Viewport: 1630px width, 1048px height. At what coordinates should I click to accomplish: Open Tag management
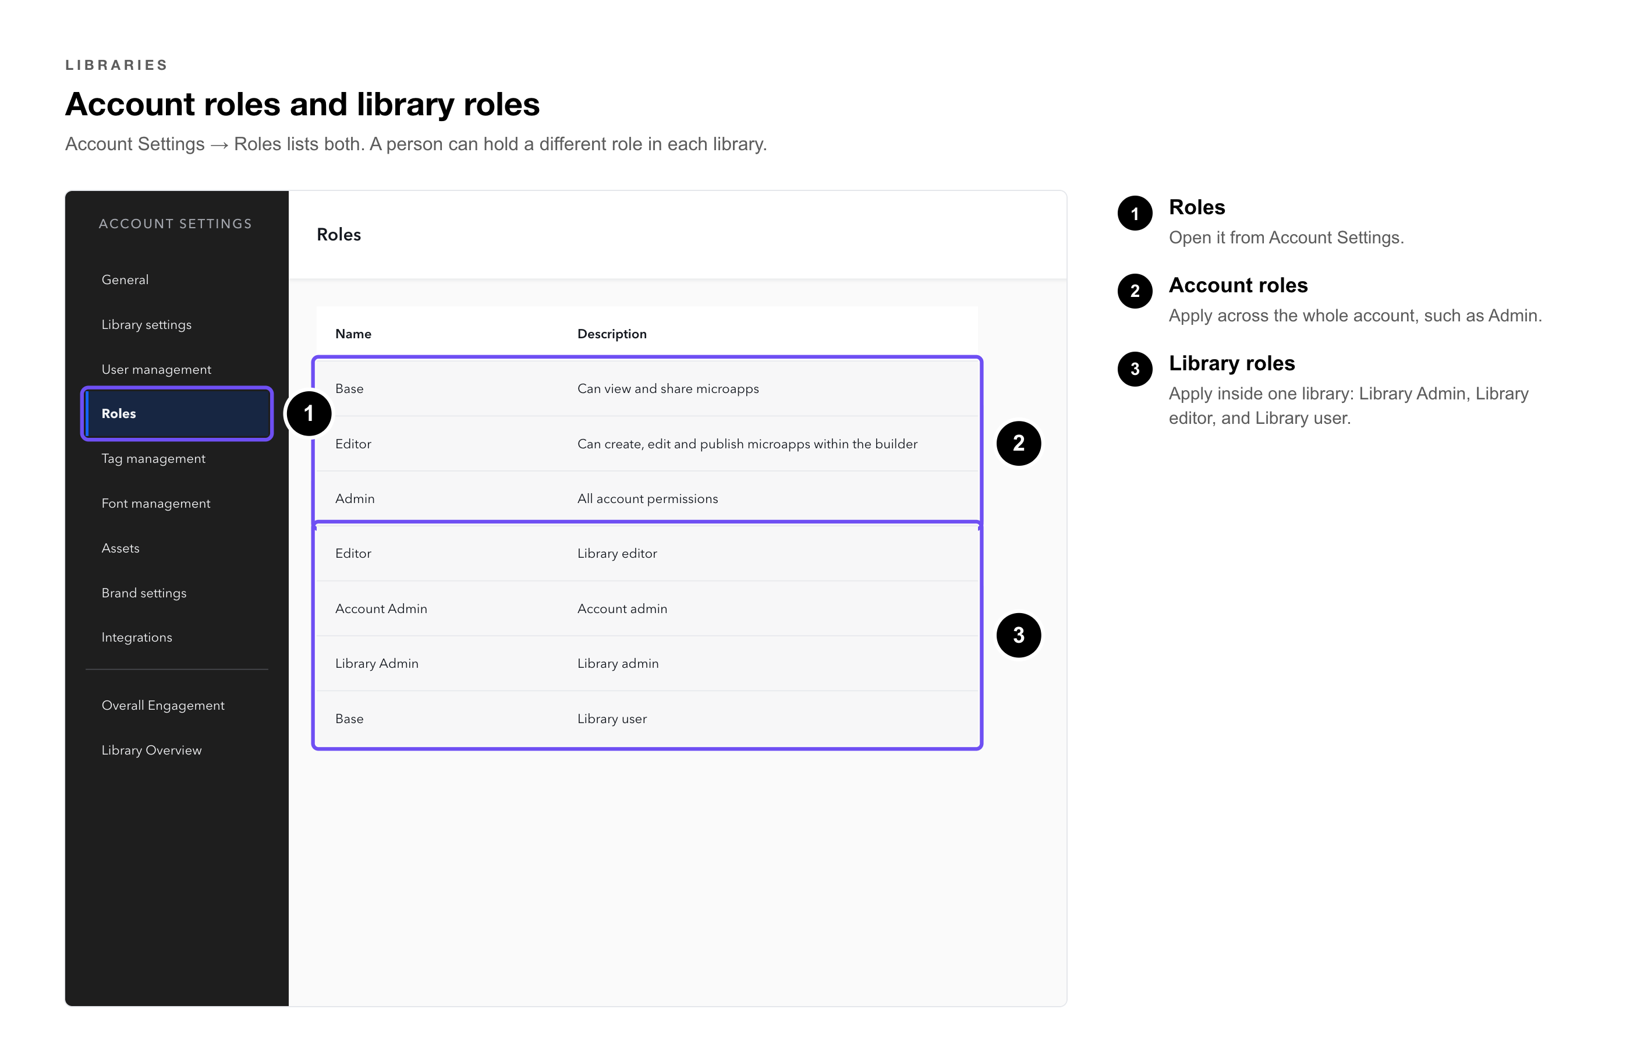pos(153,459)
